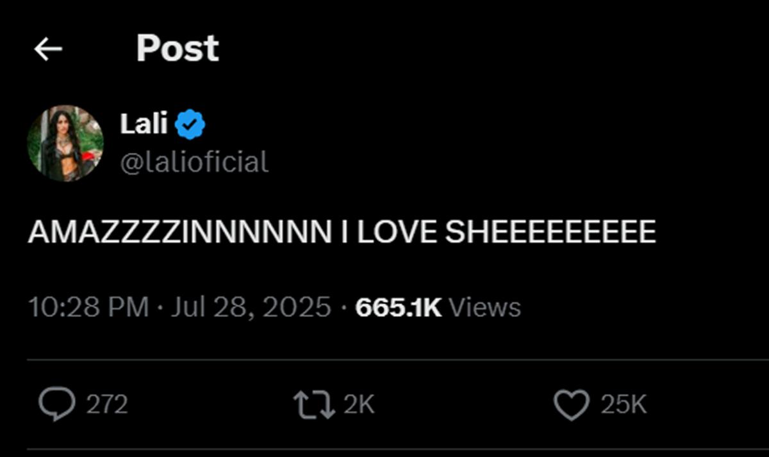Click the Jul 28, 2025 date
Screen dimensions: 769x457
click(x=251, y=307)
